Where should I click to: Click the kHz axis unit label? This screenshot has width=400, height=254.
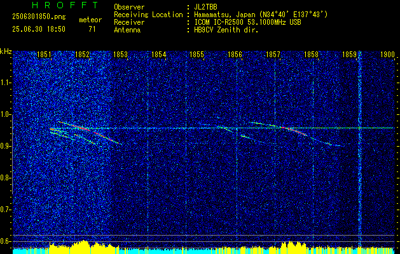pyautogui.click(x=6, y=51)
